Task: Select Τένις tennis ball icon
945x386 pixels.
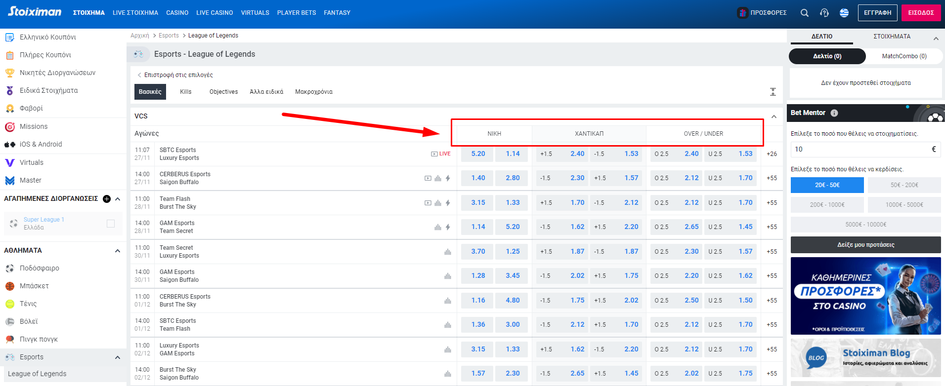Action: point(9,304)
